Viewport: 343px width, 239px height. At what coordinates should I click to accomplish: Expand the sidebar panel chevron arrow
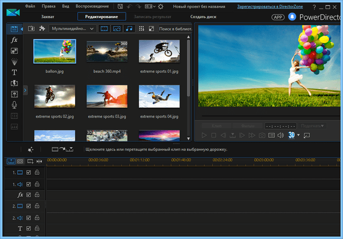[25, 90]
